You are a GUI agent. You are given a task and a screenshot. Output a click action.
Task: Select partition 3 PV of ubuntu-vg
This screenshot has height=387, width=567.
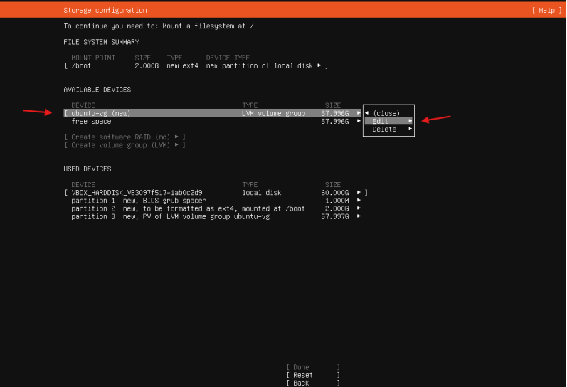point(170,216)
